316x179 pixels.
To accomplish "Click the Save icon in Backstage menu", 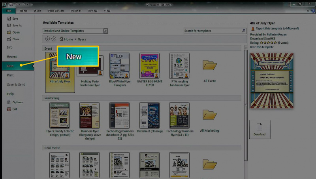I will coord(9,19).
